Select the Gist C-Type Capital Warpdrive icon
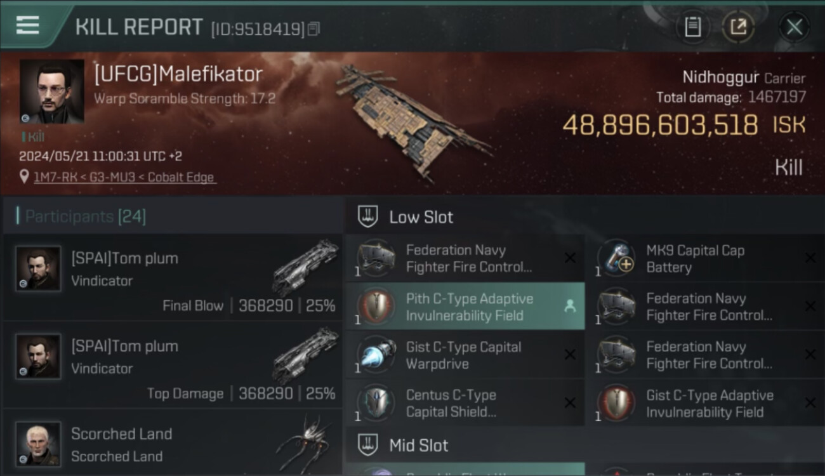Screen dimensions: 825x476 tap(376, 355)
